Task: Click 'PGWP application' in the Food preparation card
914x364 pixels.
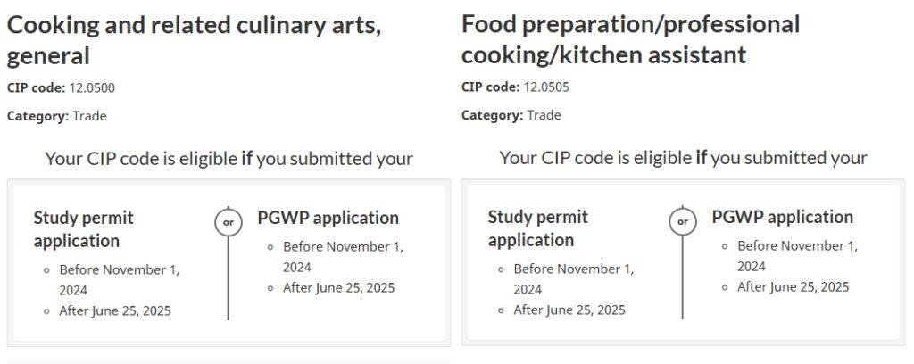Action: pyautogui.click(x=782, y=217)
